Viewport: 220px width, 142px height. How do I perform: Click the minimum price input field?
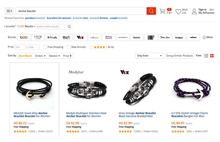[x=20, y=47]
